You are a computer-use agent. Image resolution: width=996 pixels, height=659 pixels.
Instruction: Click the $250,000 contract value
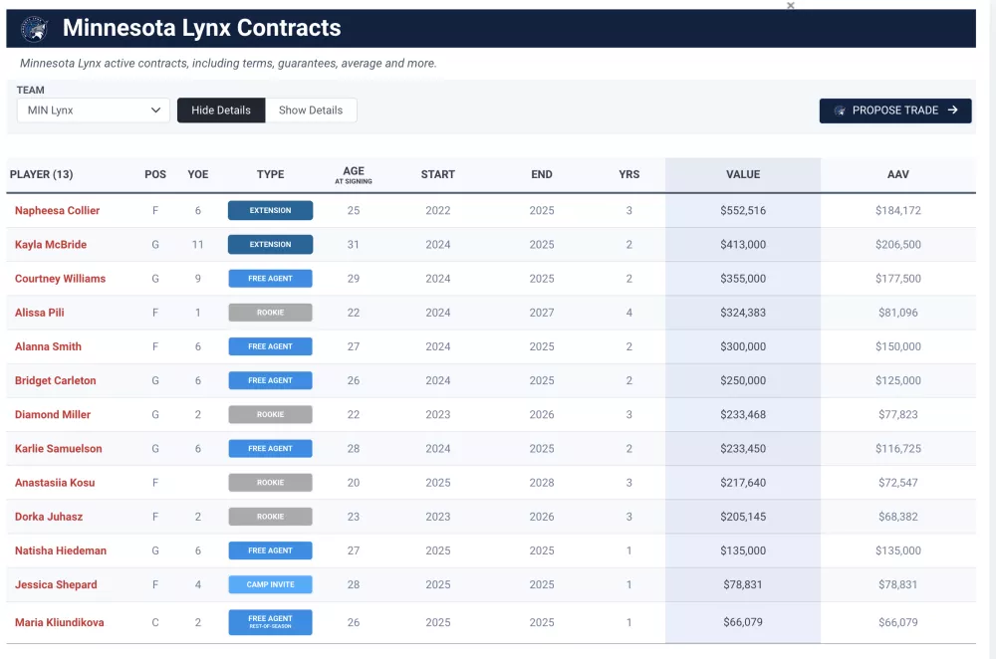[x=743, y=381]
